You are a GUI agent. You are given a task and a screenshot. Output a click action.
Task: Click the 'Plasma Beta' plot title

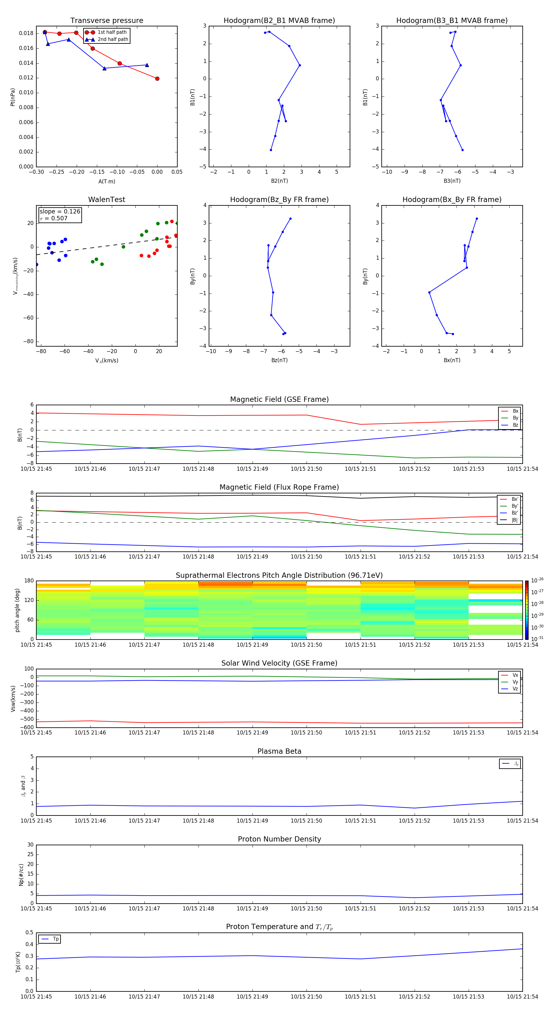(279, 751)
